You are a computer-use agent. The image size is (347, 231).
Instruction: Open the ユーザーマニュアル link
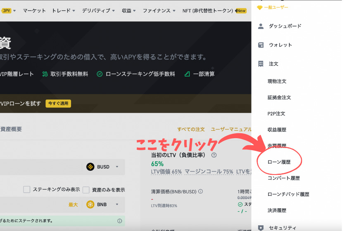tap(231, 129)
